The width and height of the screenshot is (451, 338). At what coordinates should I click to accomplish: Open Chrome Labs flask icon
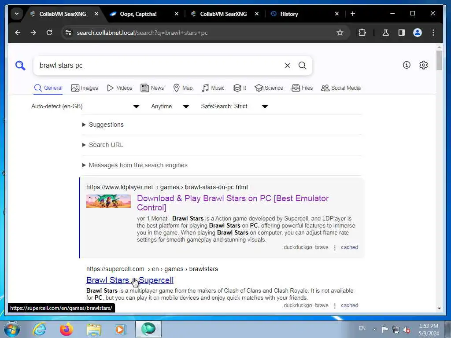pos(386,33)
